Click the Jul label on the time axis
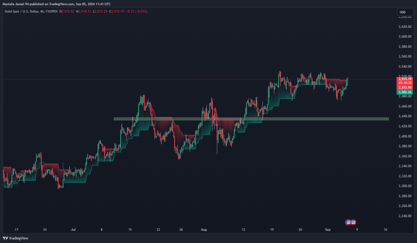The height and width of the screenshot is (243, 417). pyautogui.click(x=73, y=230)
